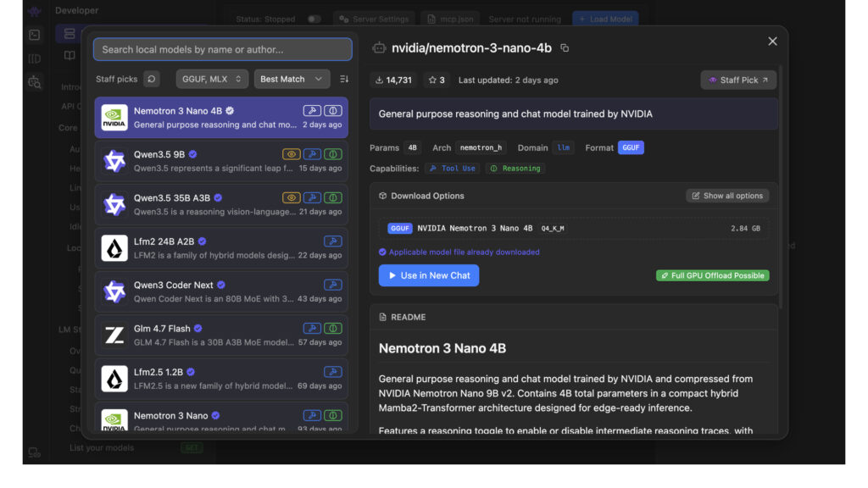Expand the Best Match sort dropdown
The image size is (868, 488).
[292, 79]
